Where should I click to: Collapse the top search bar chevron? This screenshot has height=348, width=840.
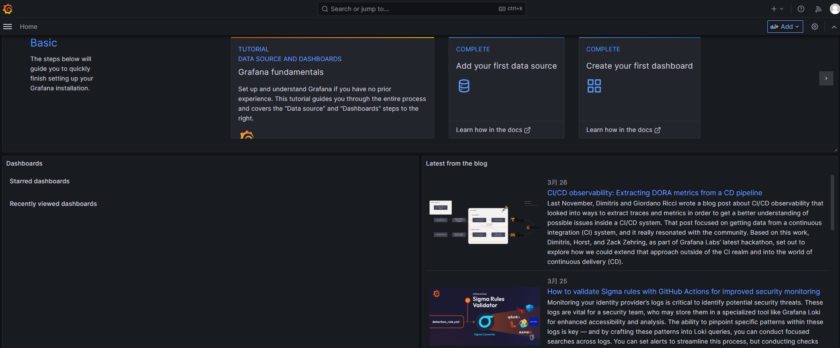tap(834, 27)
